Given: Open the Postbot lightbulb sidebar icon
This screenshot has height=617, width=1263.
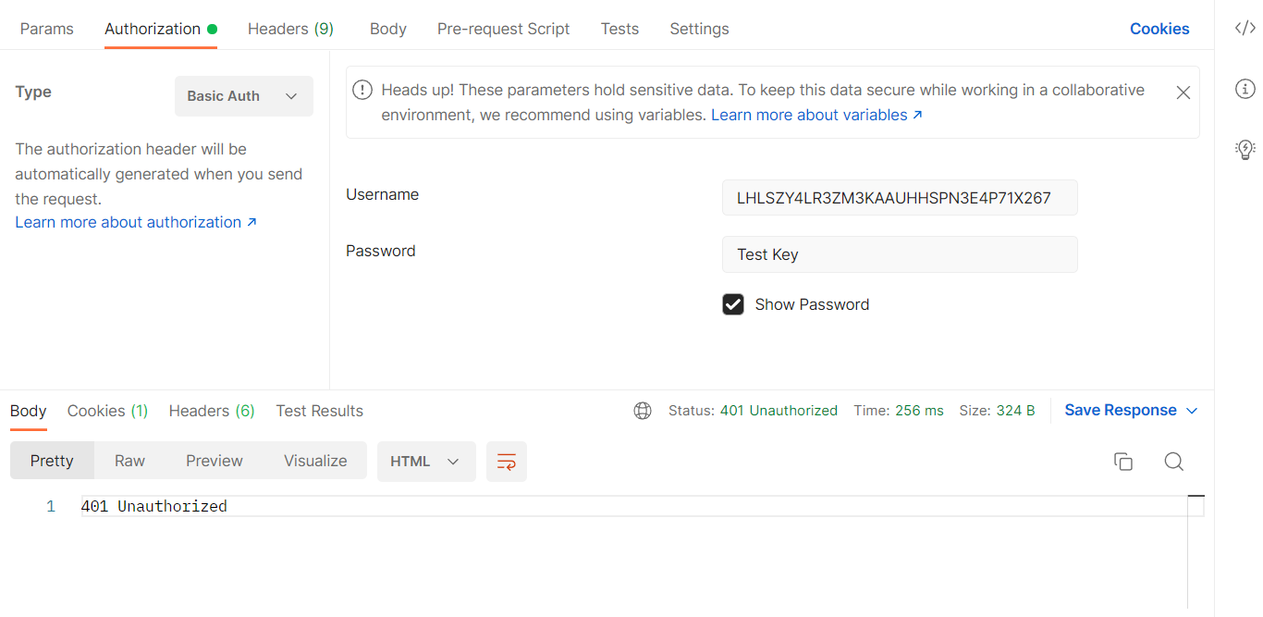Looking at the screenshot, I should click(x=1245, y=149).
